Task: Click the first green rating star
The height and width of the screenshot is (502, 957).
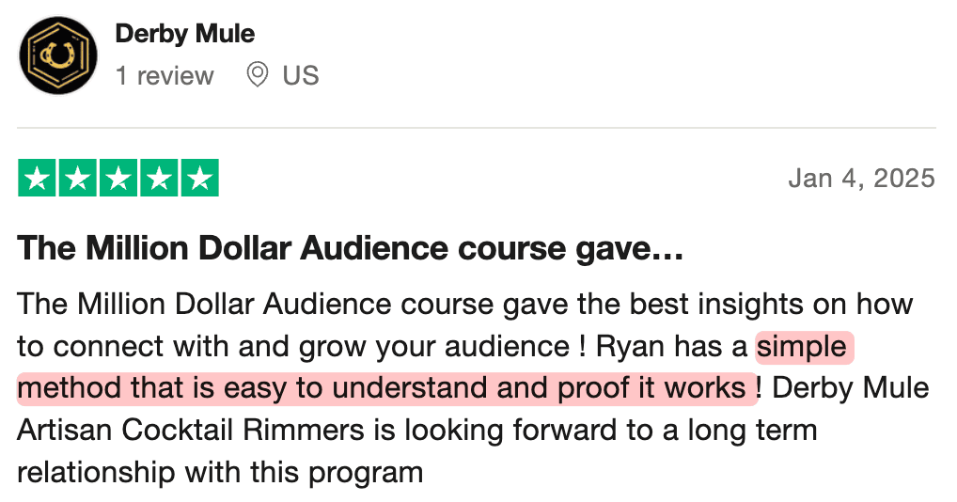Action: tap(38, 179)
